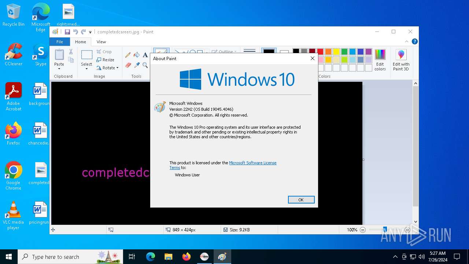Open Task View from taskbar

(x=132, y=257)
